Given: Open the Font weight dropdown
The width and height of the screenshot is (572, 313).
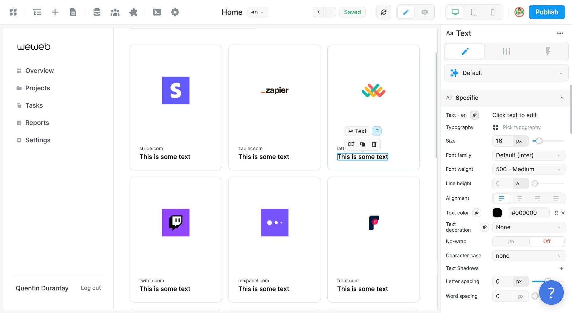Looking at the screenshot, I should click(529, 169).
